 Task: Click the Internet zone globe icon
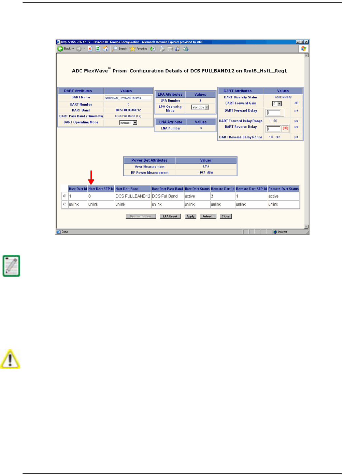[275, 232]
